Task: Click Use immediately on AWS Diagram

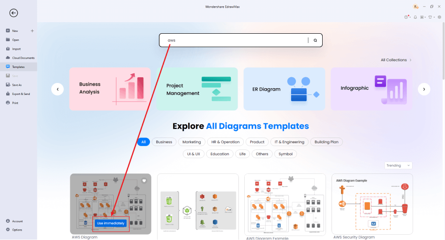Action: (x=111, y=223)
